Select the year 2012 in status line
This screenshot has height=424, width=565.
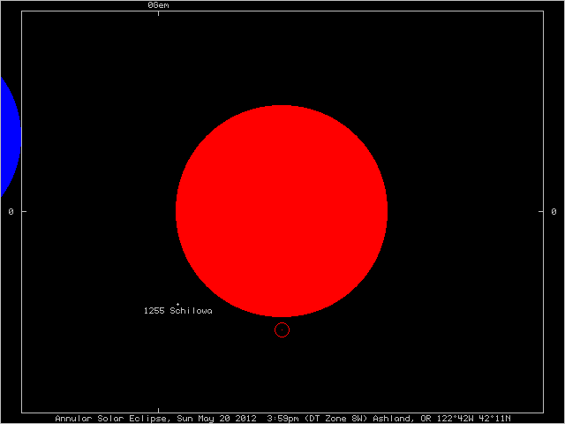point(246,418)
